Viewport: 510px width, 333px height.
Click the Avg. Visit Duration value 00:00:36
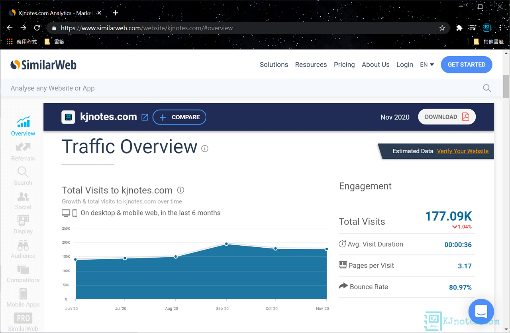click(458, 245)
